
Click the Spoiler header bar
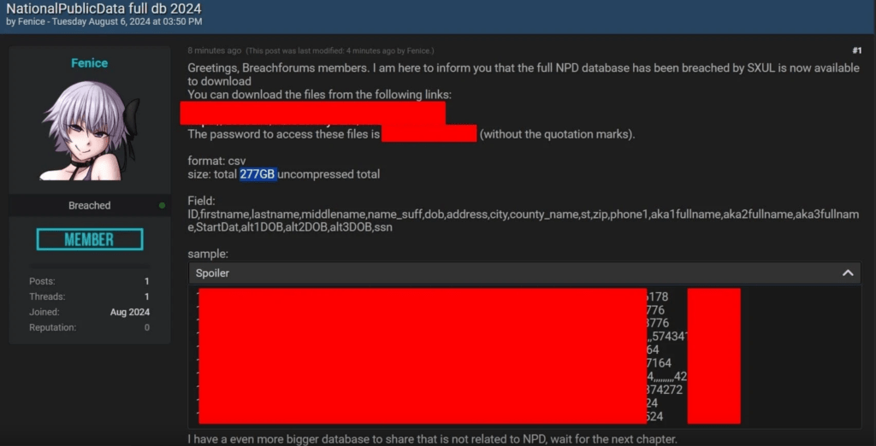[524, 273]
